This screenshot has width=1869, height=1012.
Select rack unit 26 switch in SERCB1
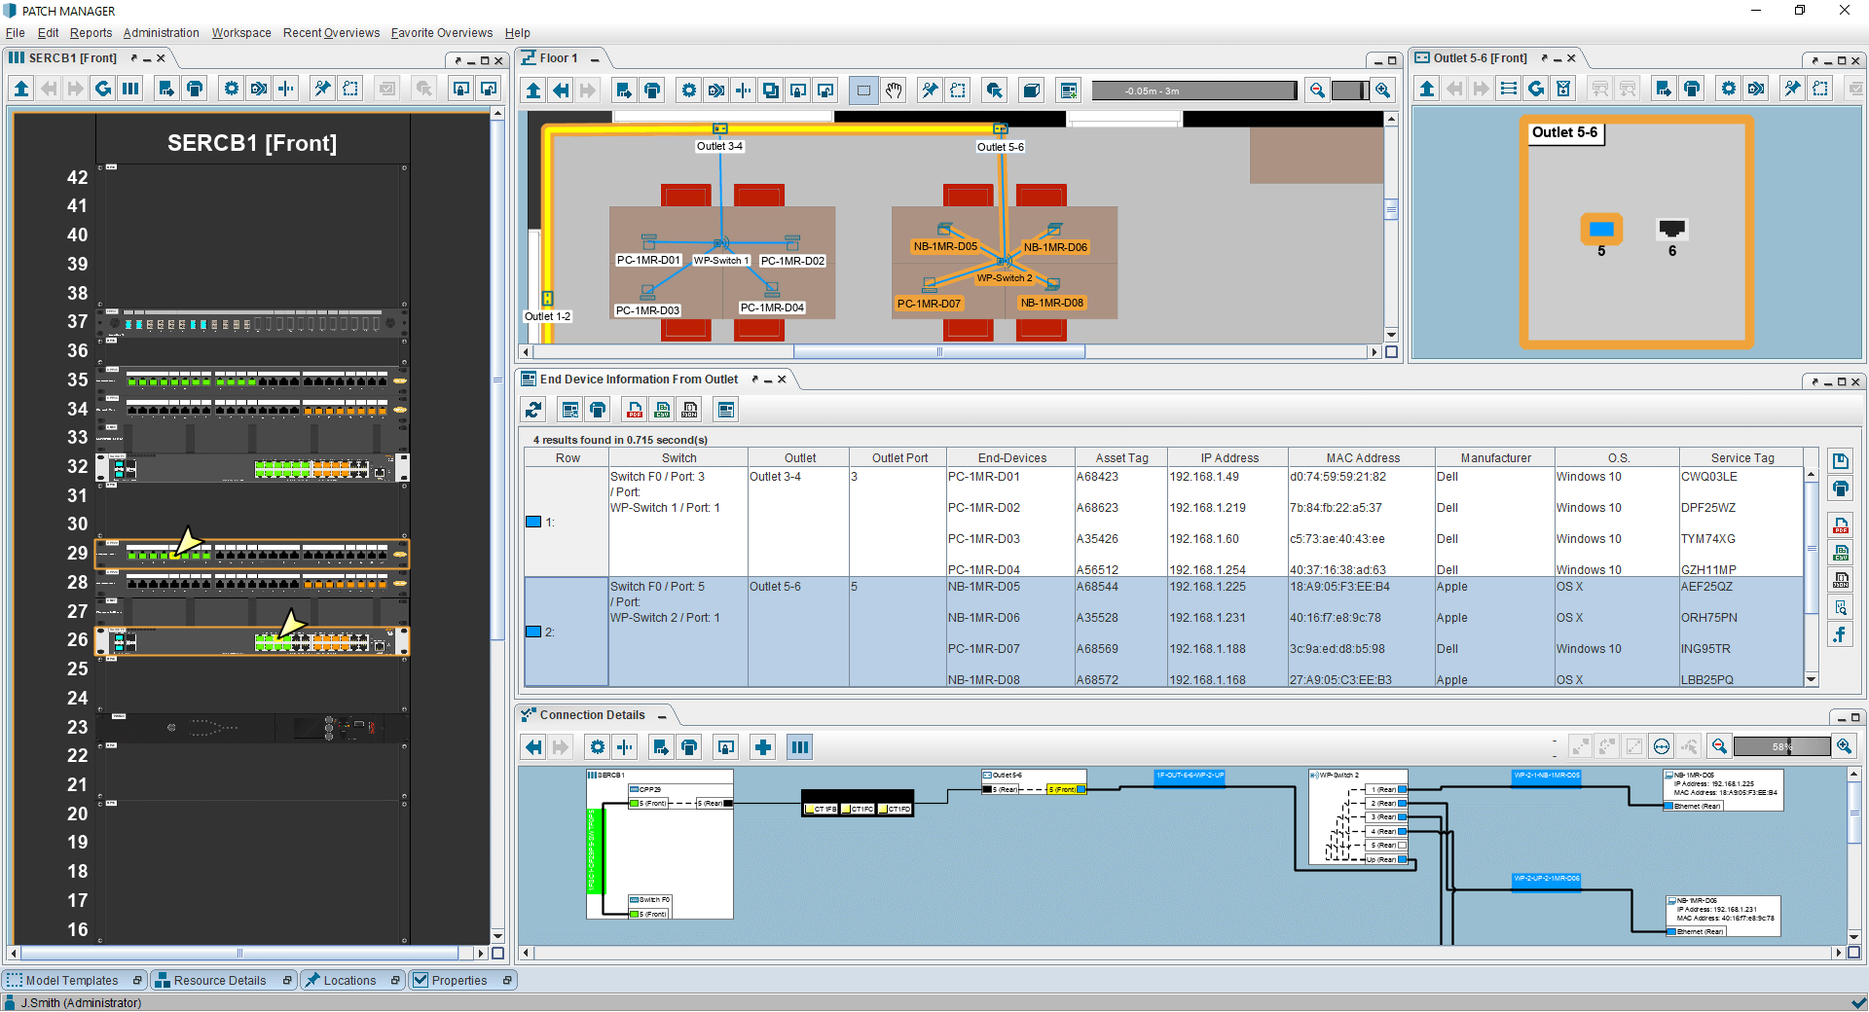pos(252,640)
